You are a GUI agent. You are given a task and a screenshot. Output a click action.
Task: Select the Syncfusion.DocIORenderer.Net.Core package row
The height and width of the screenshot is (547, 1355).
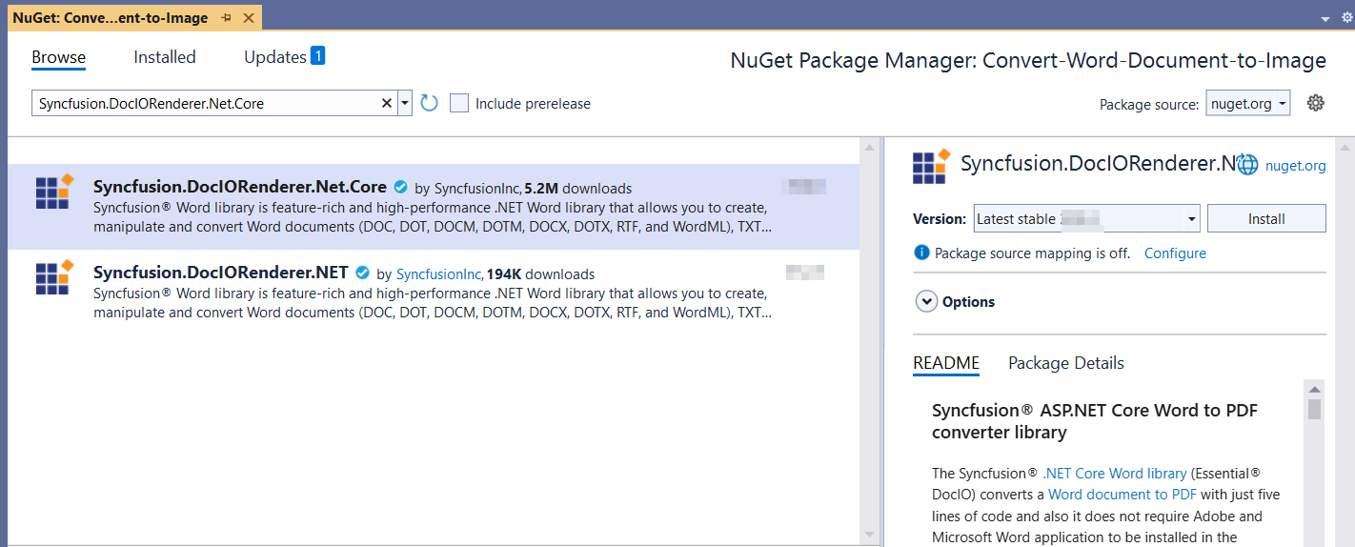(434, 207)
